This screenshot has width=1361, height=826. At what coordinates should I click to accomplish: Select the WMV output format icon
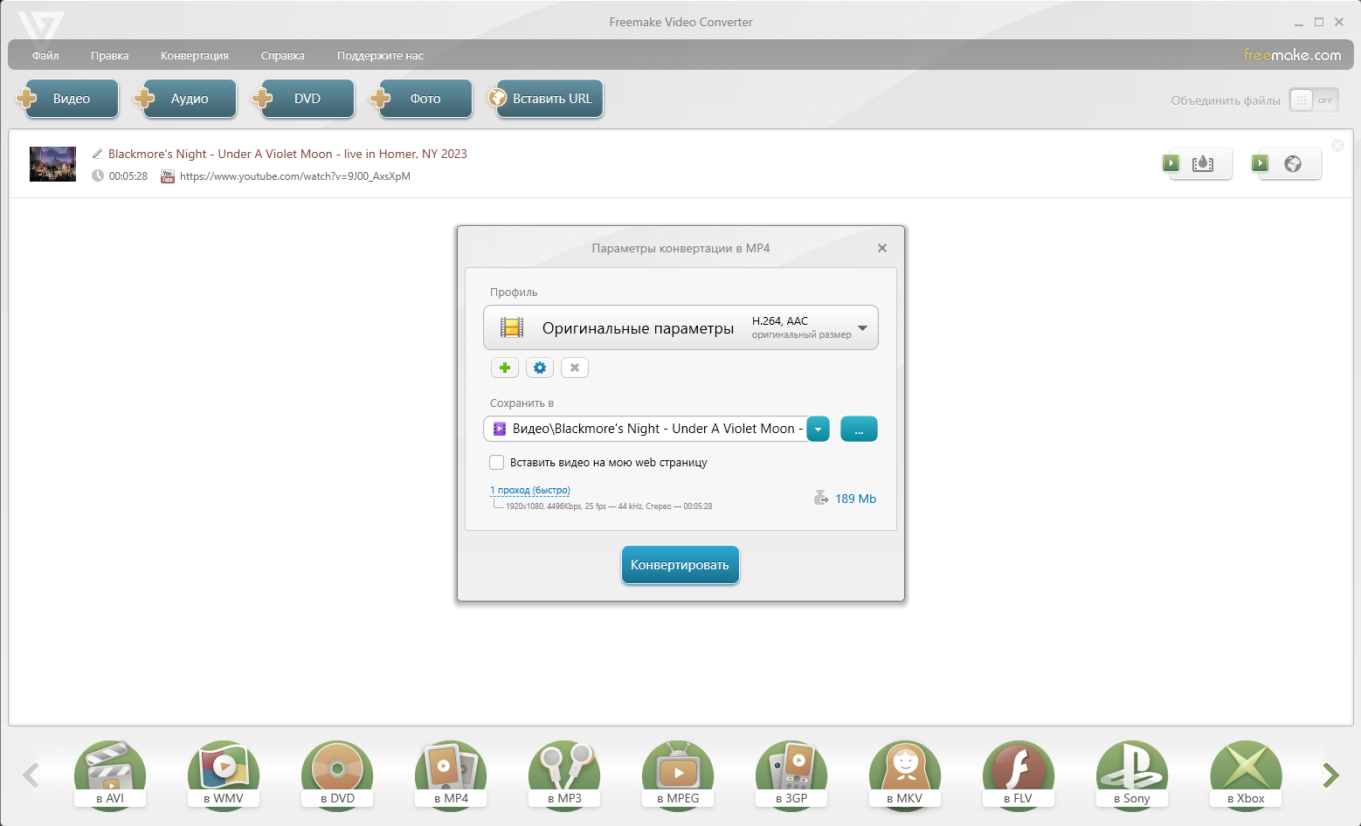tap(224, 774)
